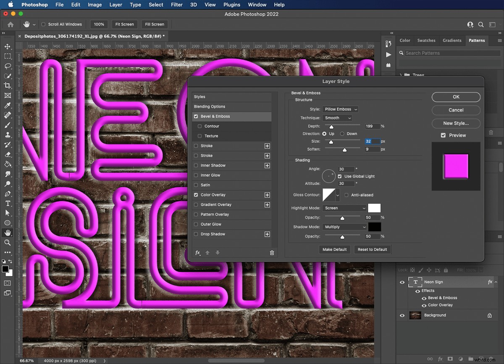The width and height of the screenshot is (504, 364).
Task: Select the Lasso tool
Action: click(6, 66)
